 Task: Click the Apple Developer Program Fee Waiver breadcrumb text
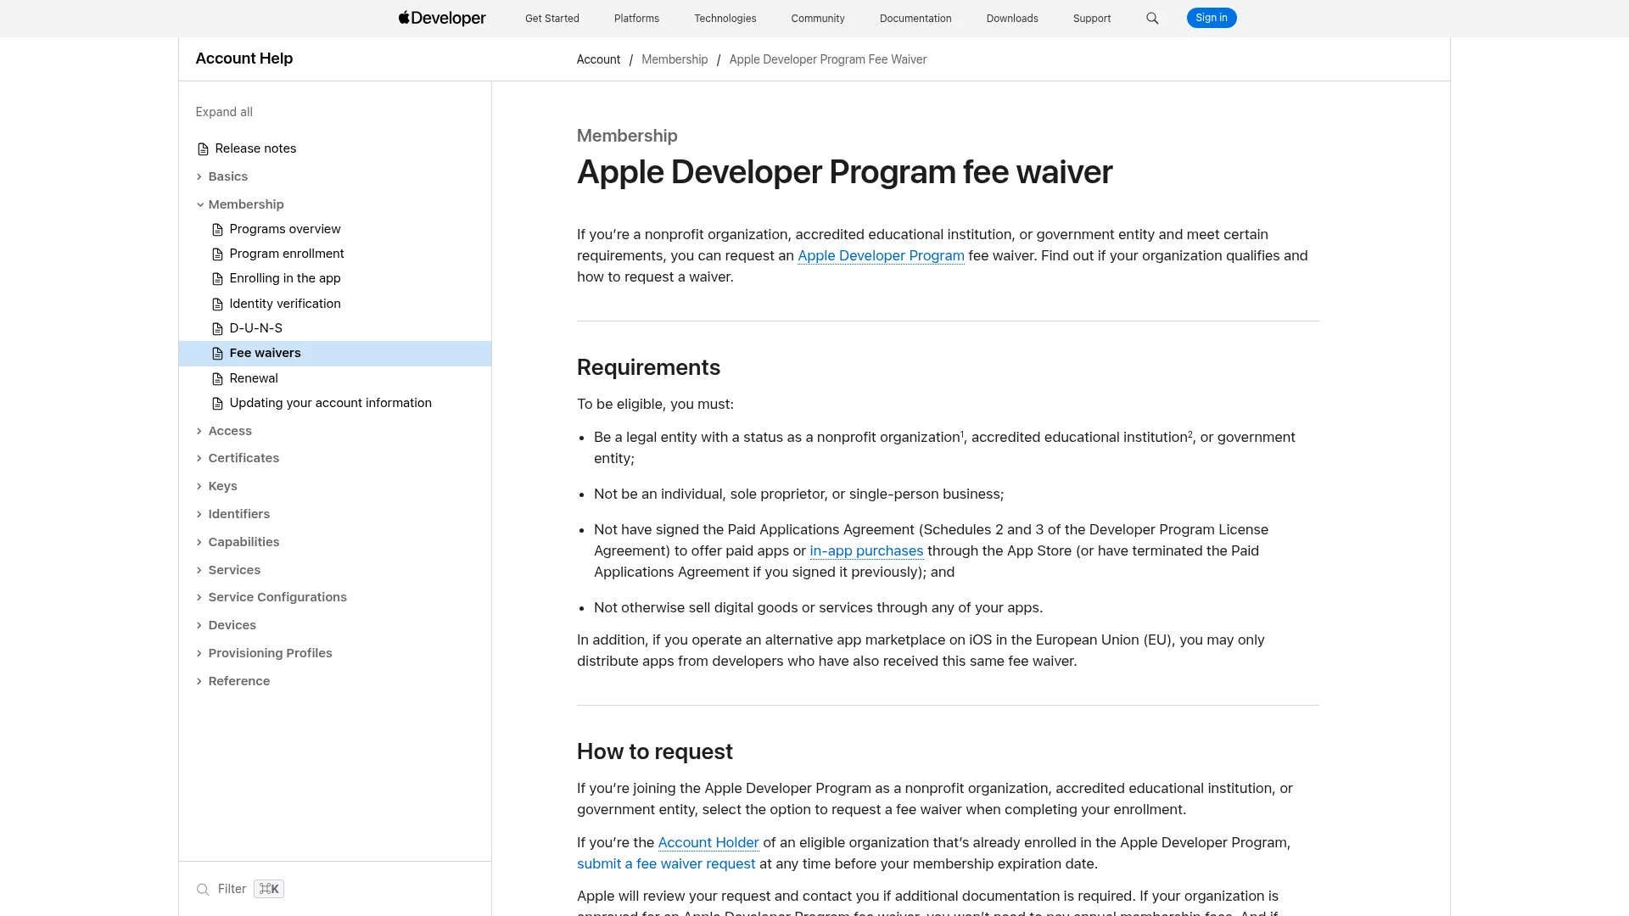point(828,59)
